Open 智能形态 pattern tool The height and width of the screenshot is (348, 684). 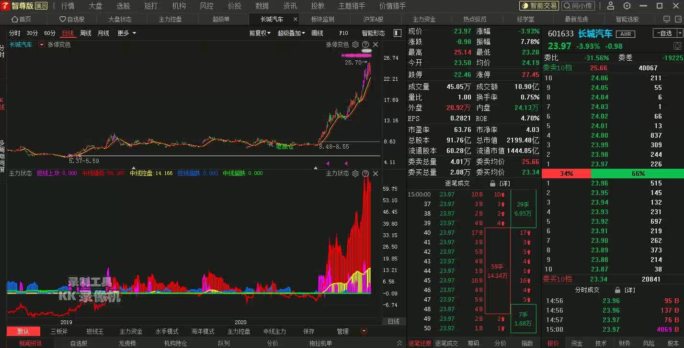click(373, 33)
